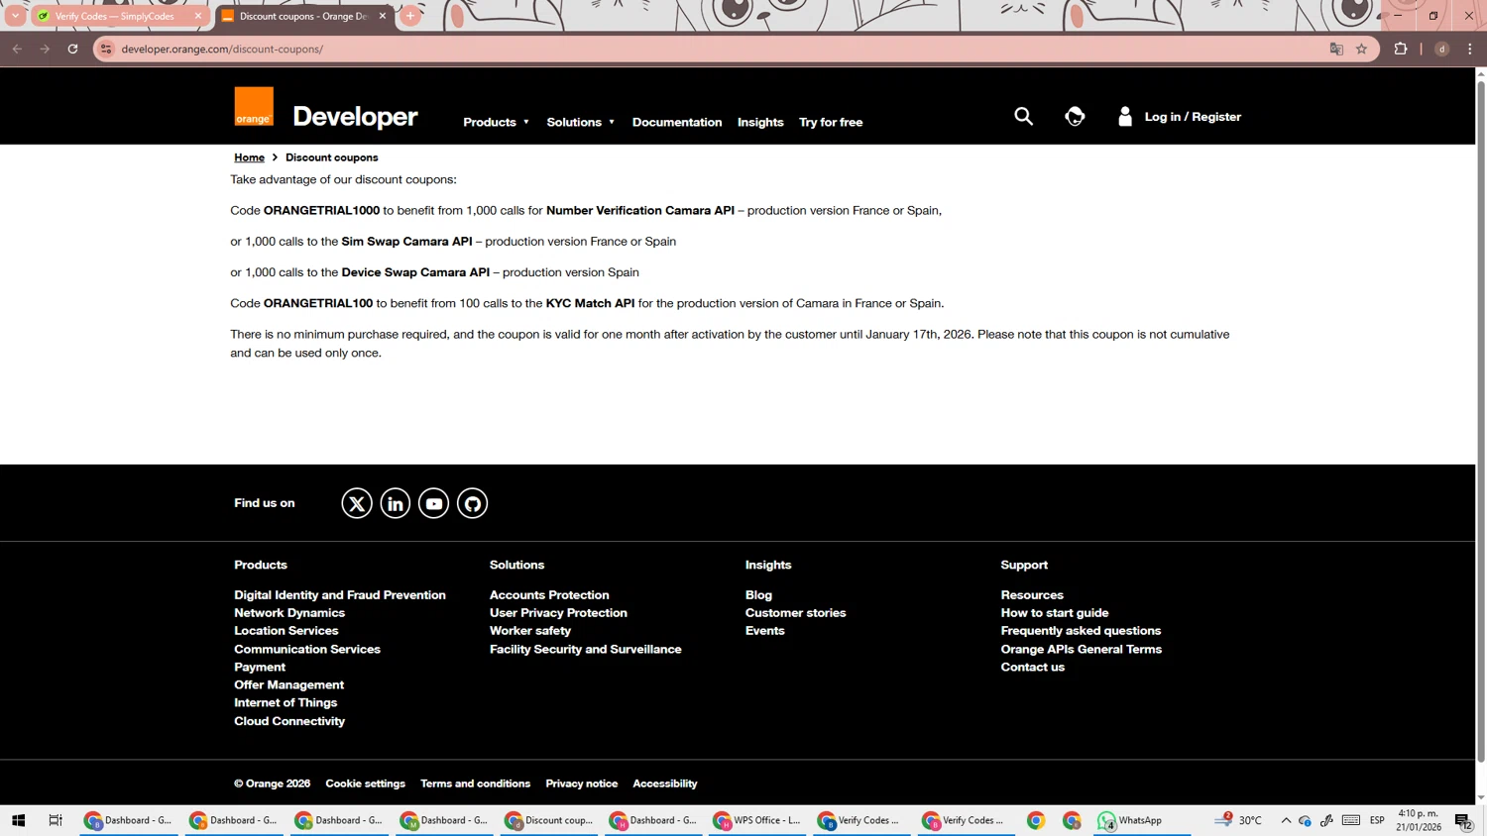
Task: Open the Customer stories footer link
Action: (796, 613)
